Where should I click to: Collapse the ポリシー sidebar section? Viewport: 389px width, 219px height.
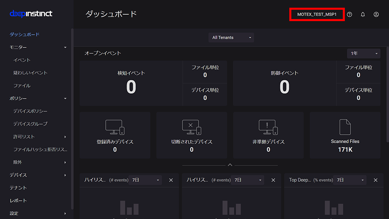[65, 99]
